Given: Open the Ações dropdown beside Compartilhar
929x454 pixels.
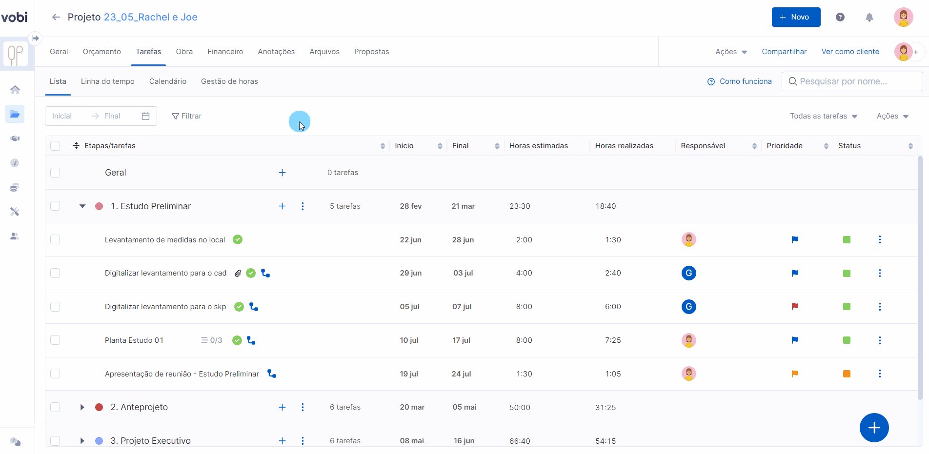Looking at the screenshot, I should 731,52.
